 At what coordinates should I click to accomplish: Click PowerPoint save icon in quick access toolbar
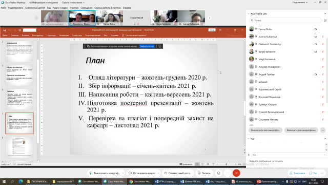[5, 30]
